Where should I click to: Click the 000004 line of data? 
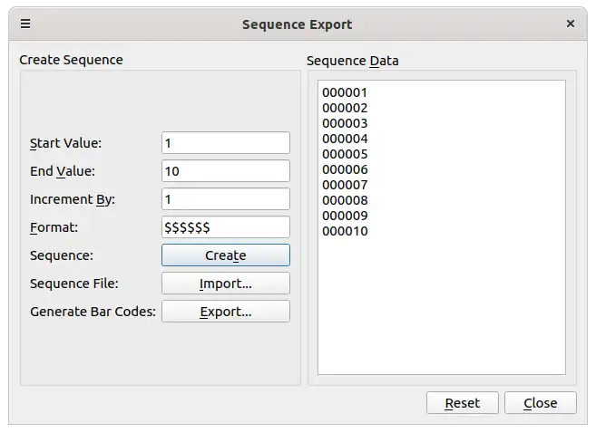pos(345,139)
